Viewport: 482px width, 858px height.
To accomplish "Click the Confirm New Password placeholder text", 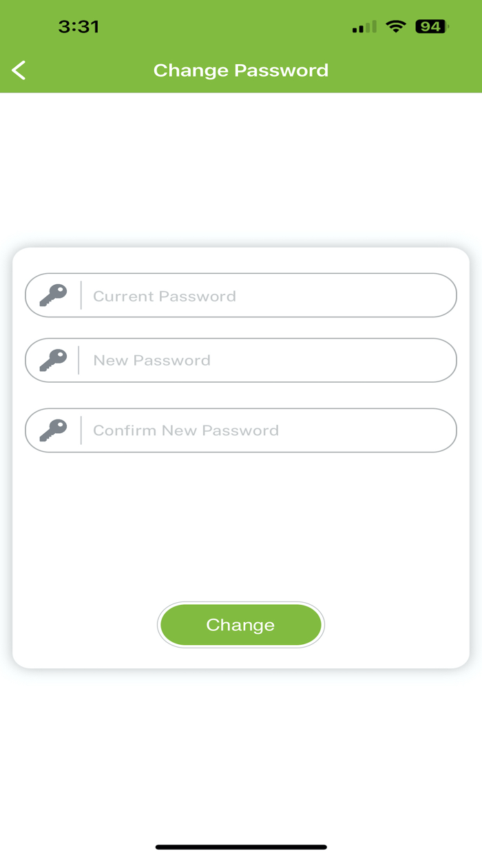I will coord(186,430).
